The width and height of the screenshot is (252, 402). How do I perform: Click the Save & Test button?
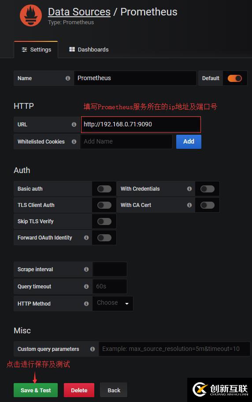[x=36, y=390]
